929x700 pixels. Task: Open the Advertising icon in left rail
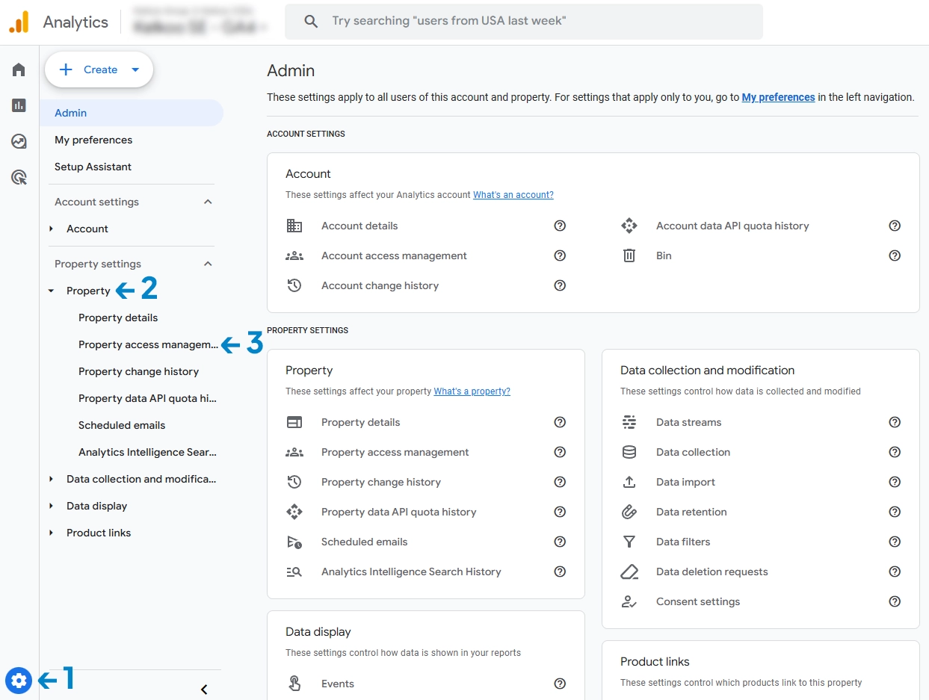point(19,177)
